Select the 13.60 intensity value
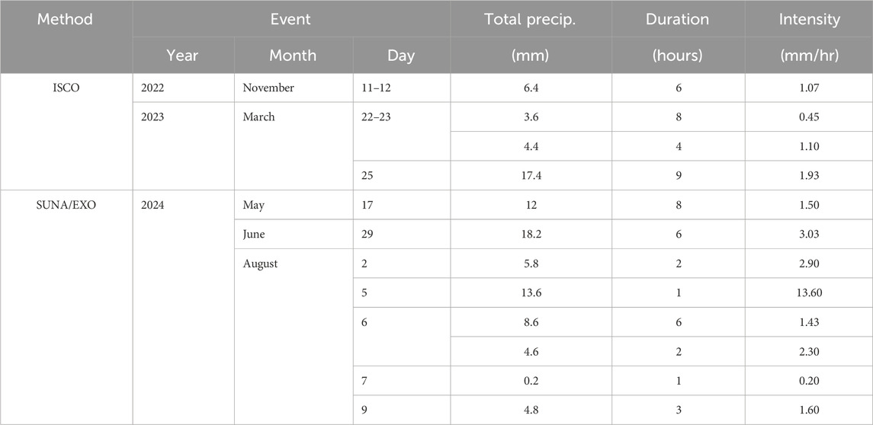873x425 pixels. click(808, 292)
